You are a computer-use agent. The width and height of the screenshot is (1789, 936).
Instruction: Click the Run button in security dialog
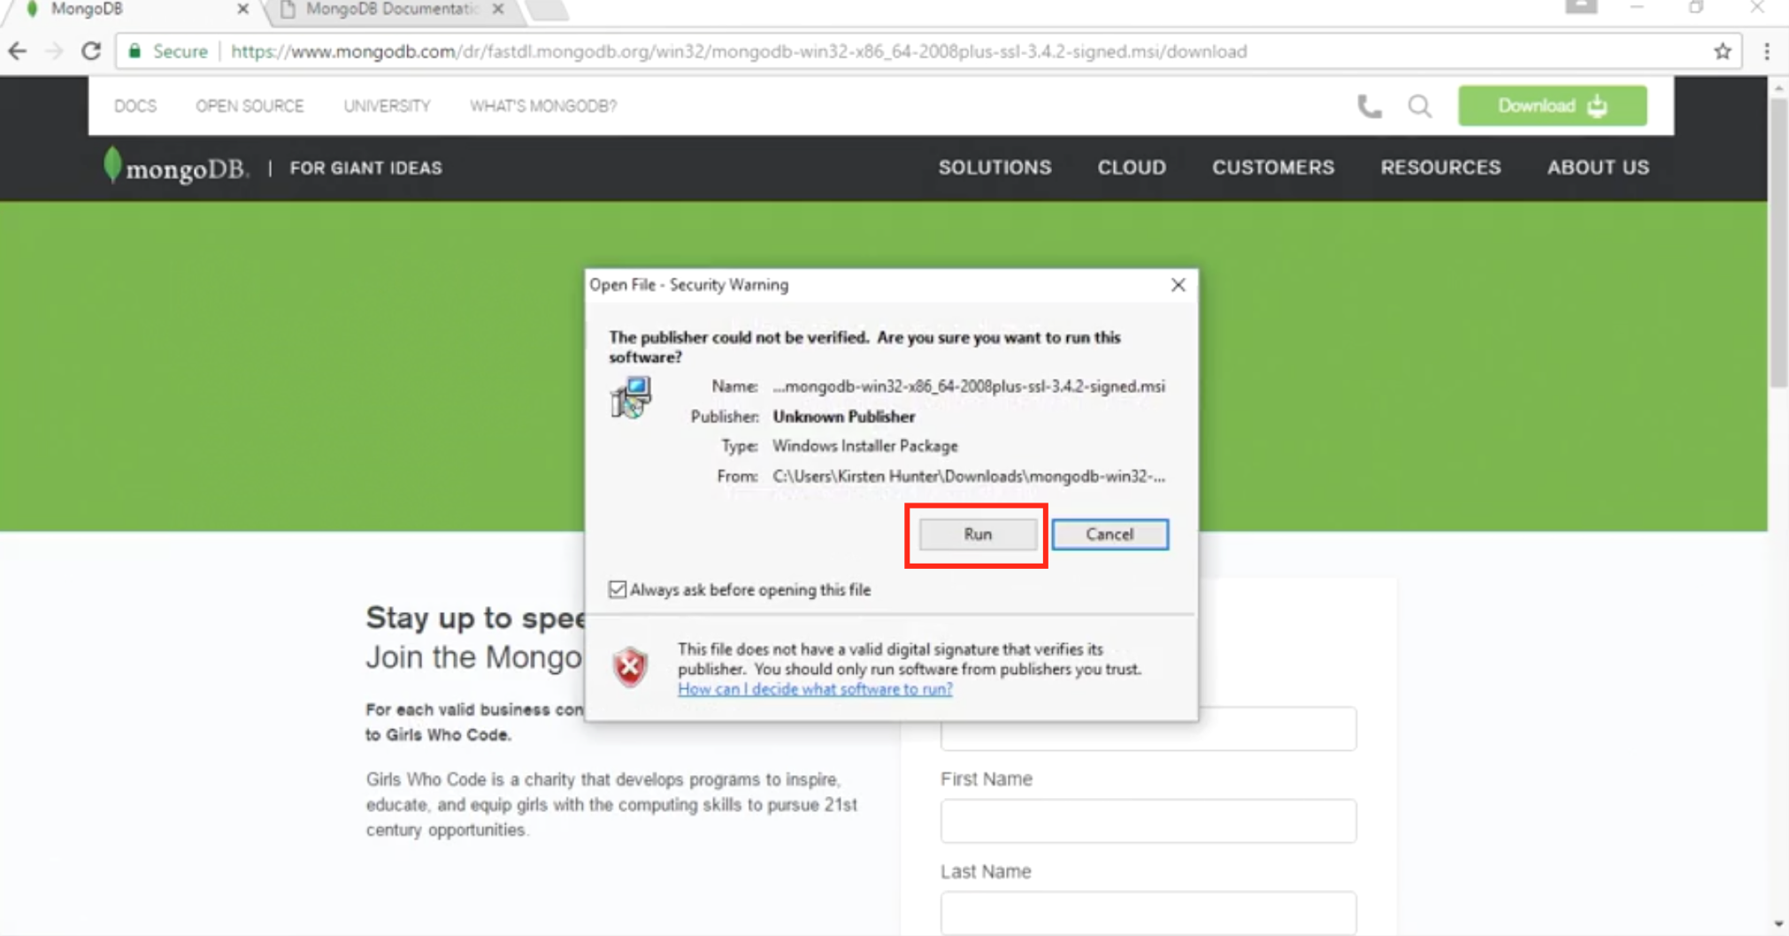point(978,534)
